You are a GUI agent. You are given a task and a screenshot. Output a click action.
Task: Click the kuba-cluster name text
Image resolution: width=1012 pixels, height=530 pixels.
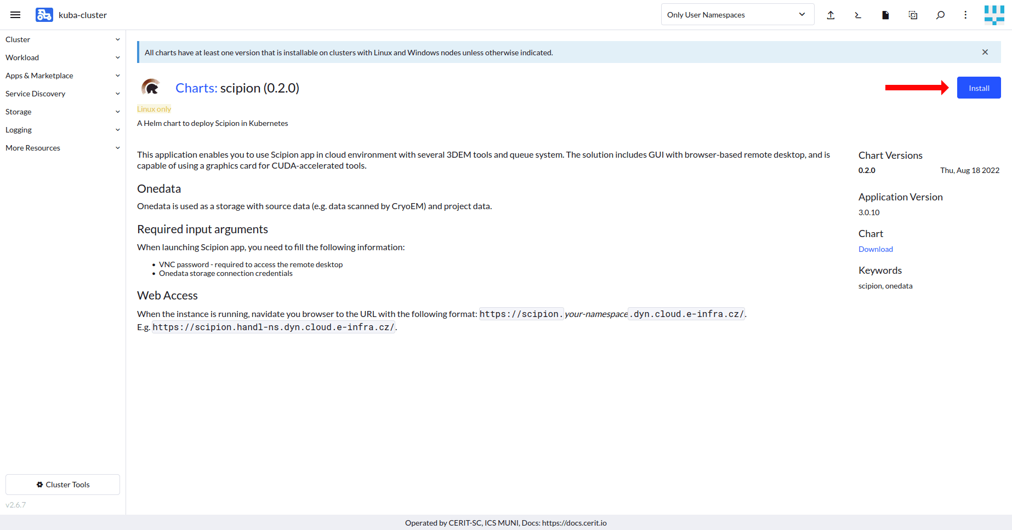point(83,15)
